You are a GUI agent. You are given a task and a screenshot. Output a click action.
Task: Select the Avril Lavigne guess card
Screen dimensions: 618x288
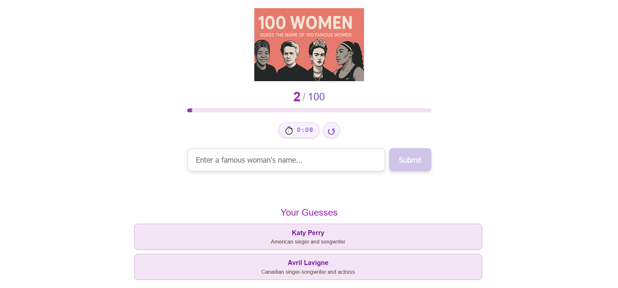click(x=308, y=267)
